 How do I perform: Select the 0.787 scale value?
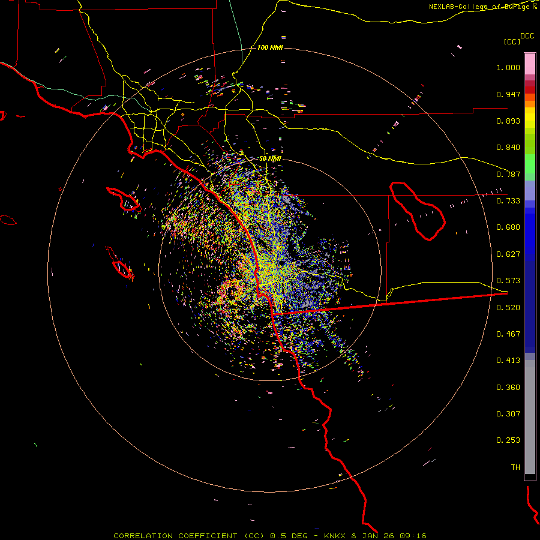pos(508,174)
